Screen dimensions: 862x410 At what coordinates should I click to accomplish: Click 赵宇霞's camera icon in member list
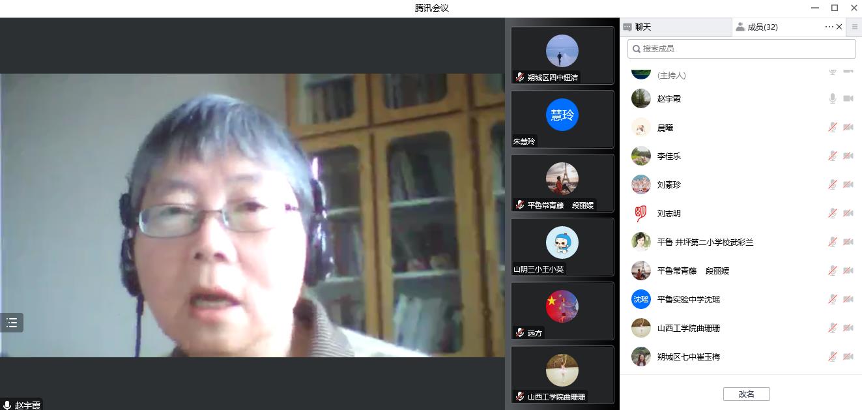click(848, 98)
